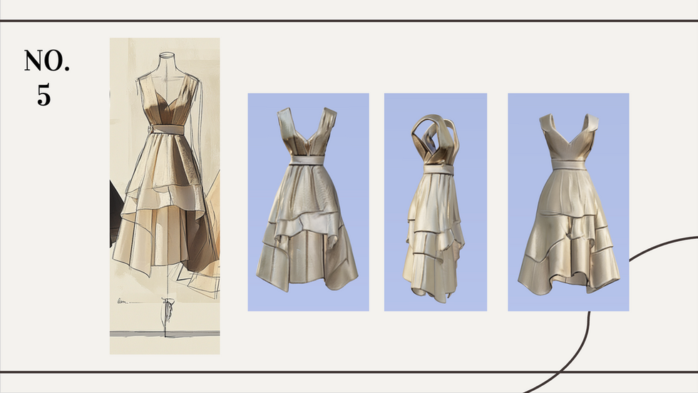Select the front-view 3D dress render
The width and height of the screenshot is (698, 393).
coord(308,202)
